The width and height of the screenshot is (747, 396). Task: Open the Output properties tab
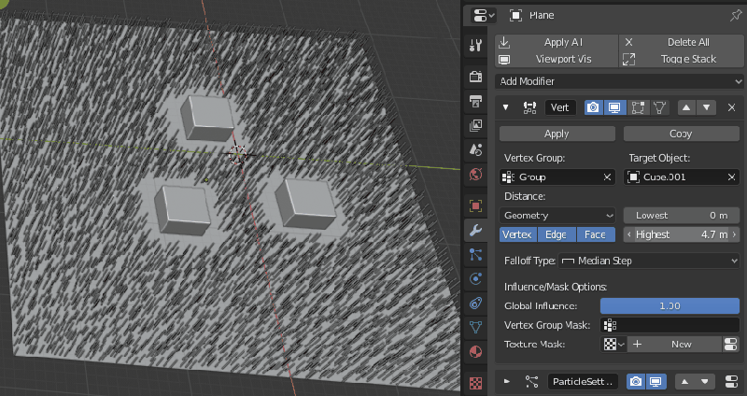coord(475,101)
